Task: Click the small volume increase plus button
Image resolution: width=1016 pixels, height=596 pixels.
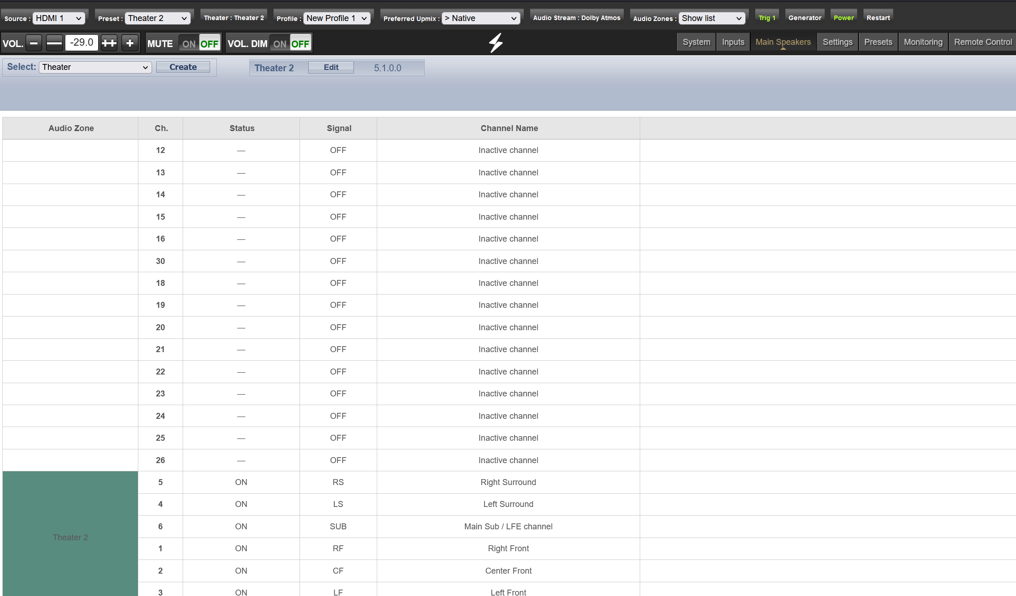Action: click(130, 43)
